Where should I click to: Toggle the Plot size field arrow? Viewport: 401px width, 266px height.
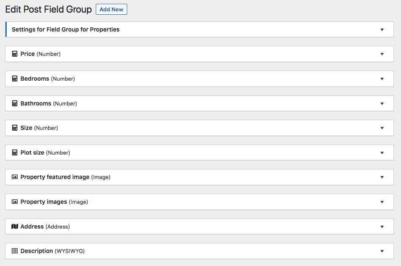[382, 153]
